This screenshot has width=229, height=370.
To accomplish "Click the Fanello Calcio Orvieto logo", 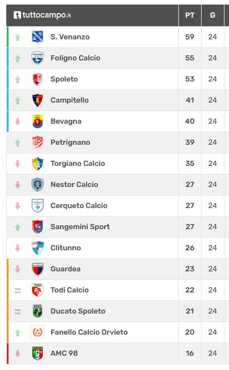I will pos(38,332).
